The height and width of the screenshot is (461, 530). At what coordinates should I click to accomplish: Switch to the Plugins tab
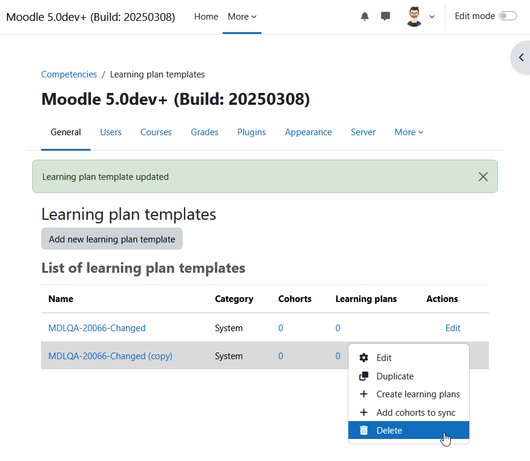point(251,132)
